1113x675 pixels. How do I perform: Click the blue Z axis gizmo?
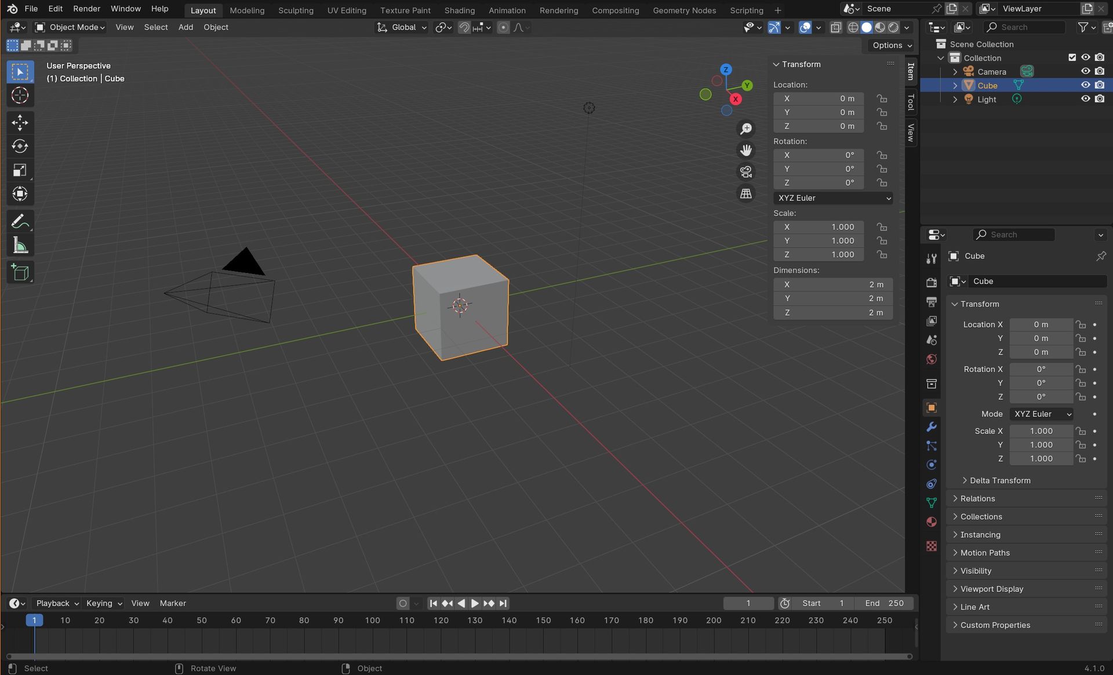click(x=726, y=70)
